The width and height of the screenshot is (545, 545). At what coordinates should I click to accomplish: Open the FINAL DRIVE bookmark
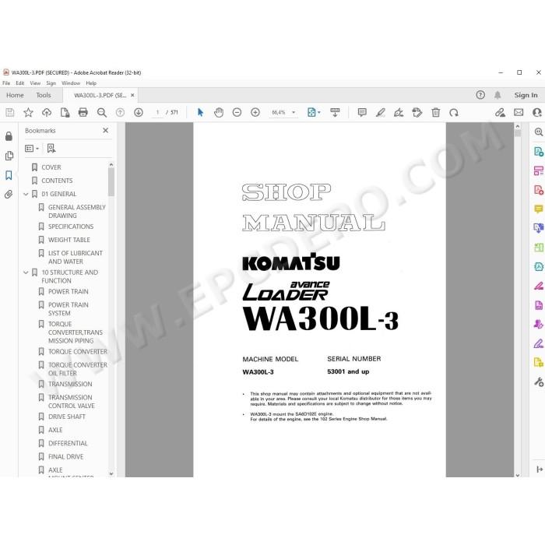click(65, 457)
